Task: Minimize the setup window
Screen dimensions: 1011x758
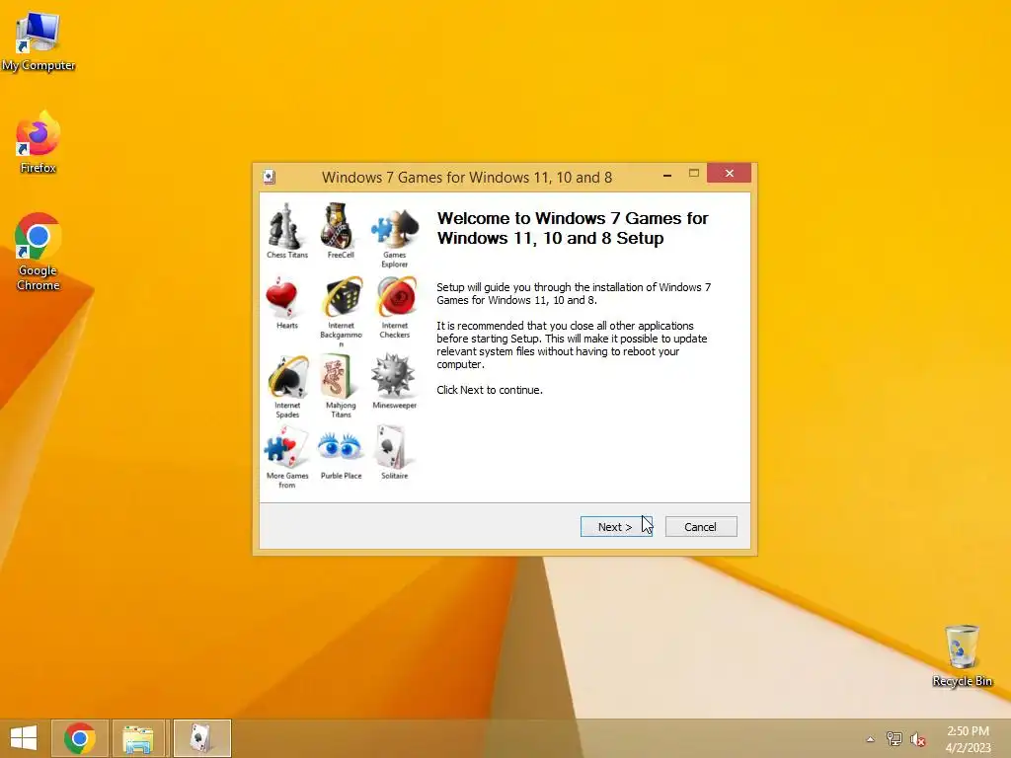Action: [667, 174]
